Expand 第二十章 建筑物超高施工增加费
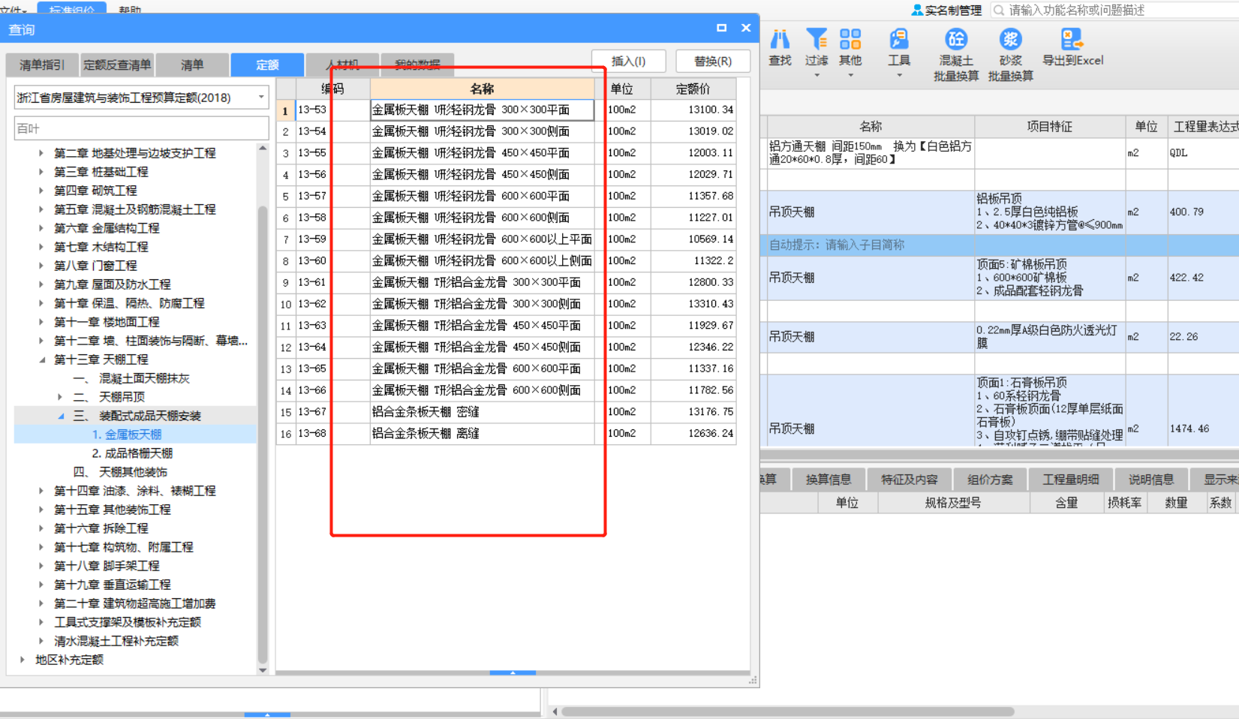 [x=41, y=603]
